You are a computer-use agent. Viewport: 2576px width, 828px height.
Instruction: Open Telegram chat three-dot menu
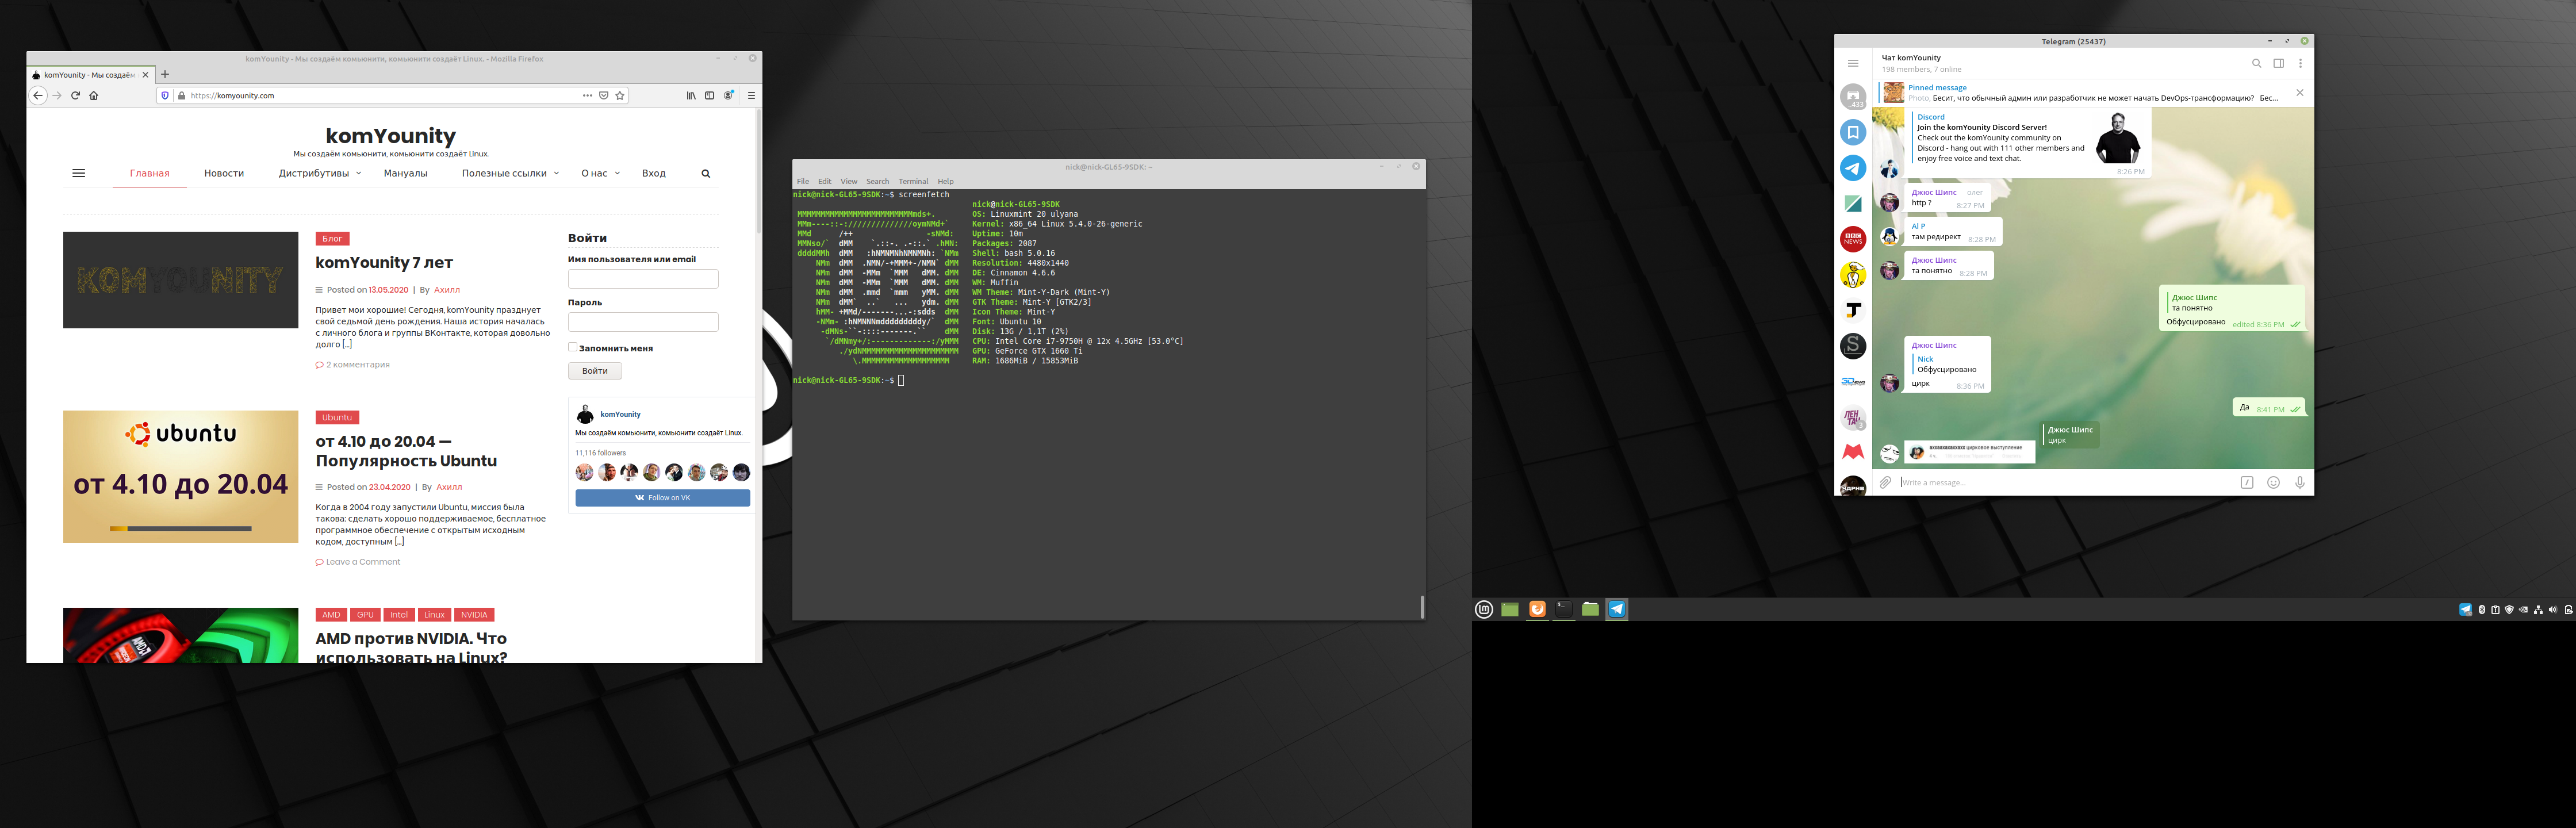2300,63
